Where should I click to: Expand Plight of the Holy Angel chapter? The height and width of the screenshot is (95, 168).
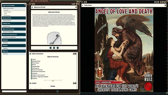coord(14,29)
